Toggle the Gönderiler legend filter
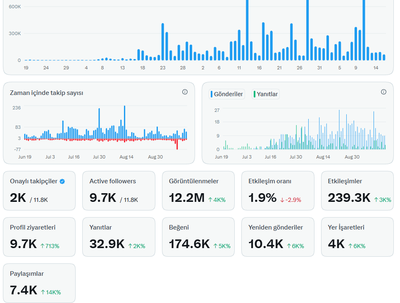Viewport: 400px width, 303px height. coord(227,94)
